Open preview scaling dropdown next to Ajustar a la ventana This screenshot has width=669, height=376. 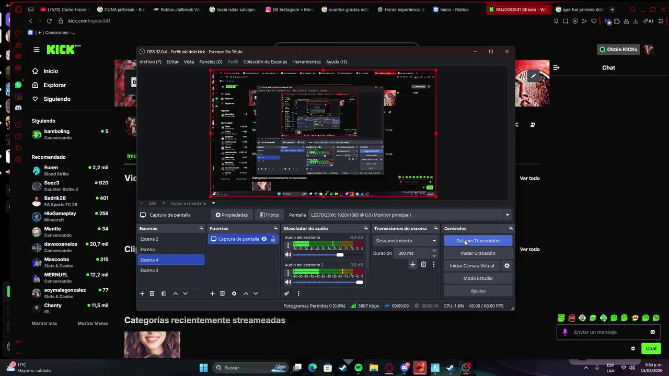click(x=213, y=203)
